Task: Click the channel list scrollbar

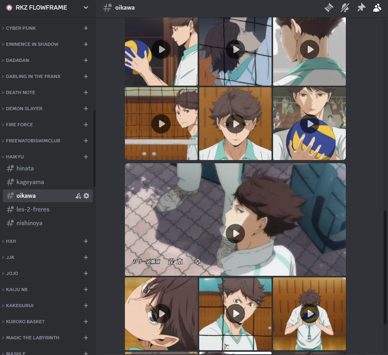Action: point(94,149)
